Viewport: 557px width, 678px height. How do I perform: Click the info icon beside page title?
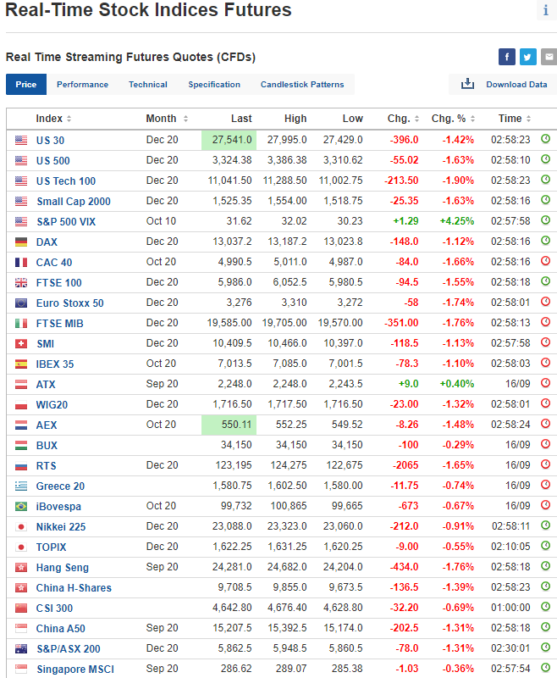(546, 11)
